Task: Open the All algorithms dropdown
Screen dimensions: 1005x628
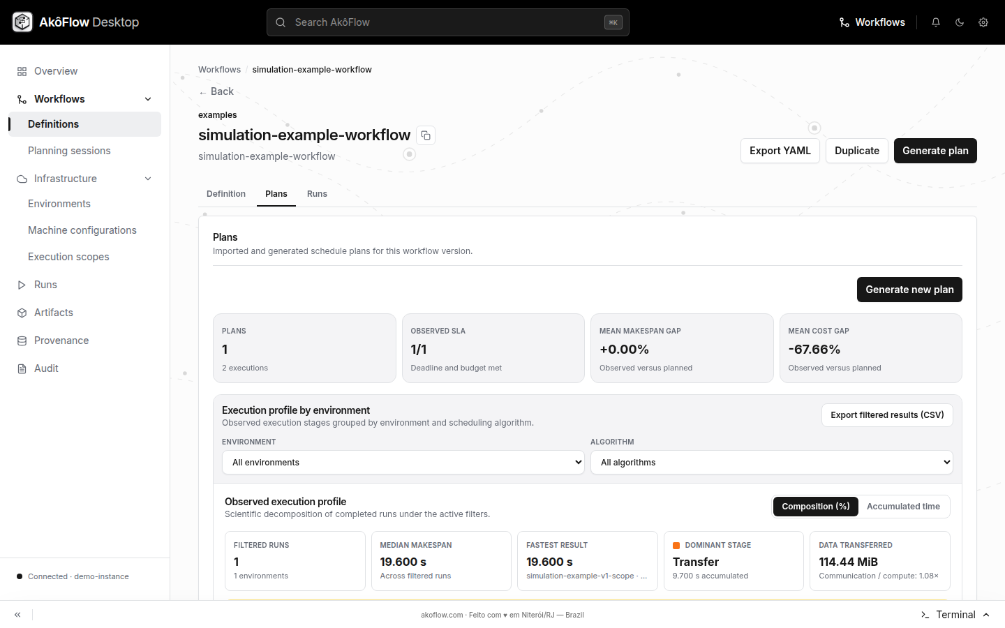Action: pyautogui.click(x=772, y=463)
